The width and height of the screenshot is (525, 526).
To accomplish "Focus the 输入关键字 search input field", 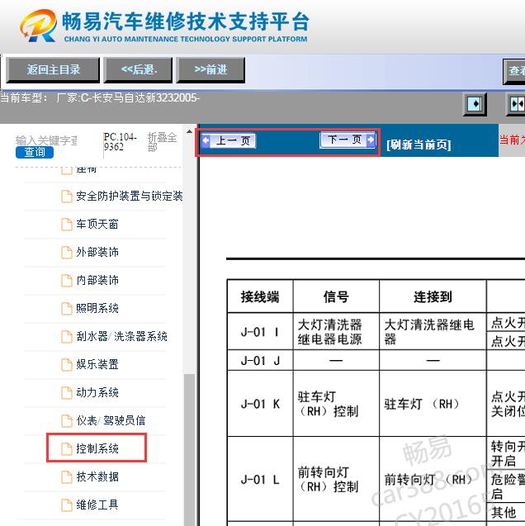I will (46, 140).
